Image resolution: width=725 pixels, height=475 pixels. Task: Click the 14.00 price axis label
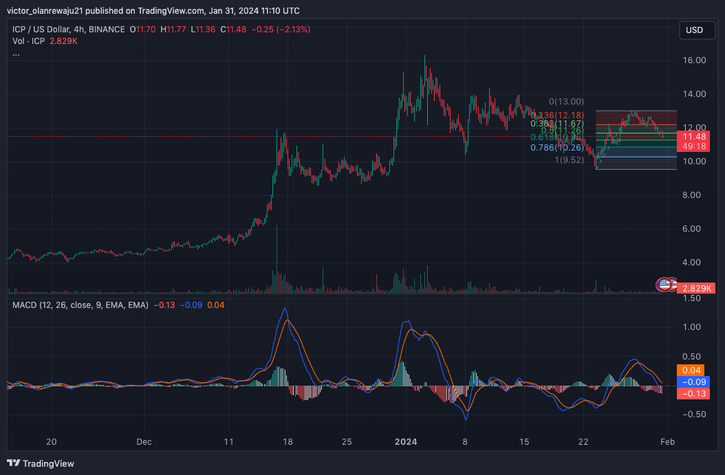pyautogui.click(x=694, y=93)
